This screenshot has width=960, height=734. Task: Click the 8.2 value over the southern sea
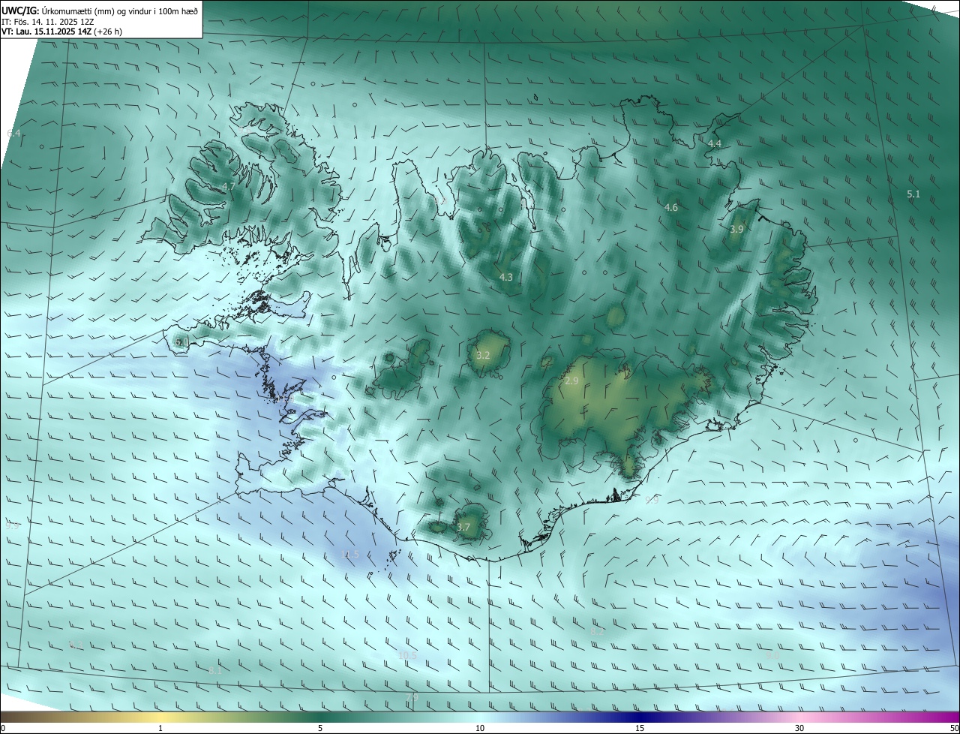coord(598,632)
